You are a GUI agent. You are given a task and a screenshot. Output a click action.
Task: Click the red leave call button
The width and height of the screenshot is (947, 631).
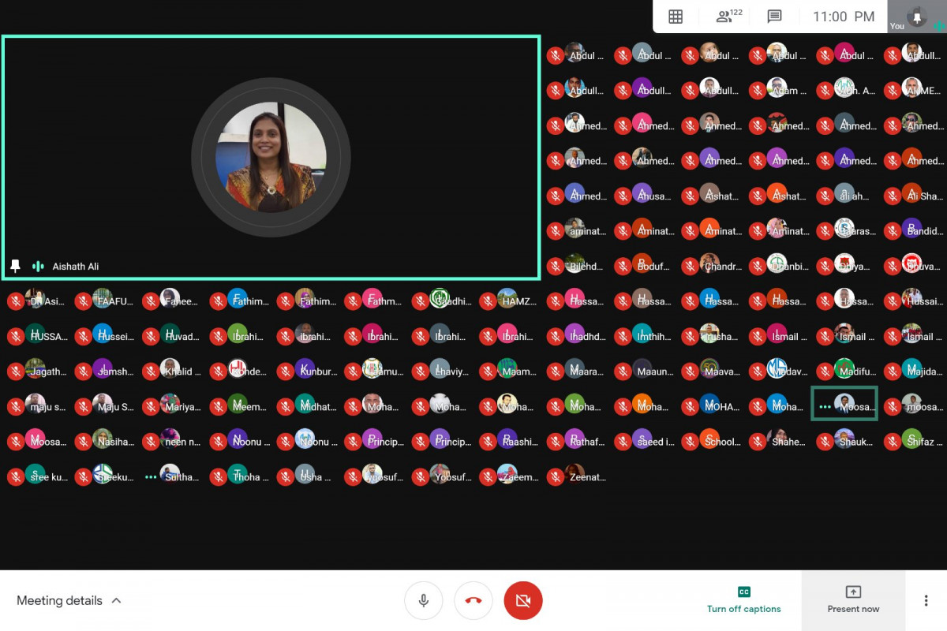[x=473, y=601]
